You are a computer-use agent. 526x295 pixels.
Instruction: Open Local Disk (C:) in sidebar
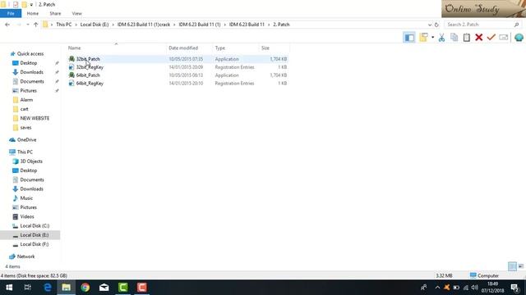[x=35, y=226]
